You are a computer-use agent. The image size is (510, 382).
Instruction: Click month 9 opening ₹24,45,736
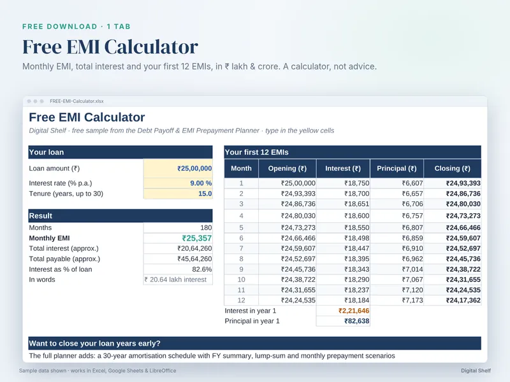pyautogui.click(x=288, y=269)
